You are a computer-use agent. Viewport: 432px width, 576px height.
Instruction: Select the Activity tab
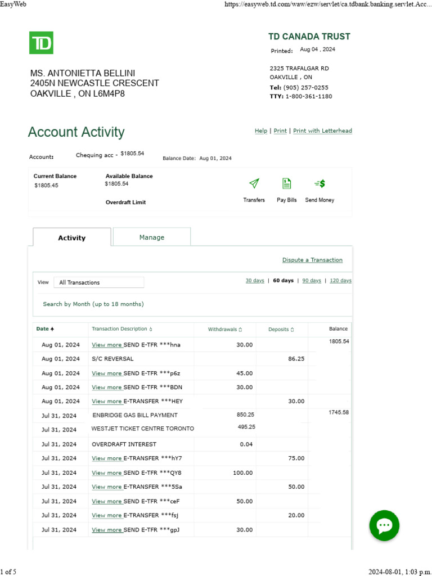(x=71, y=238)
